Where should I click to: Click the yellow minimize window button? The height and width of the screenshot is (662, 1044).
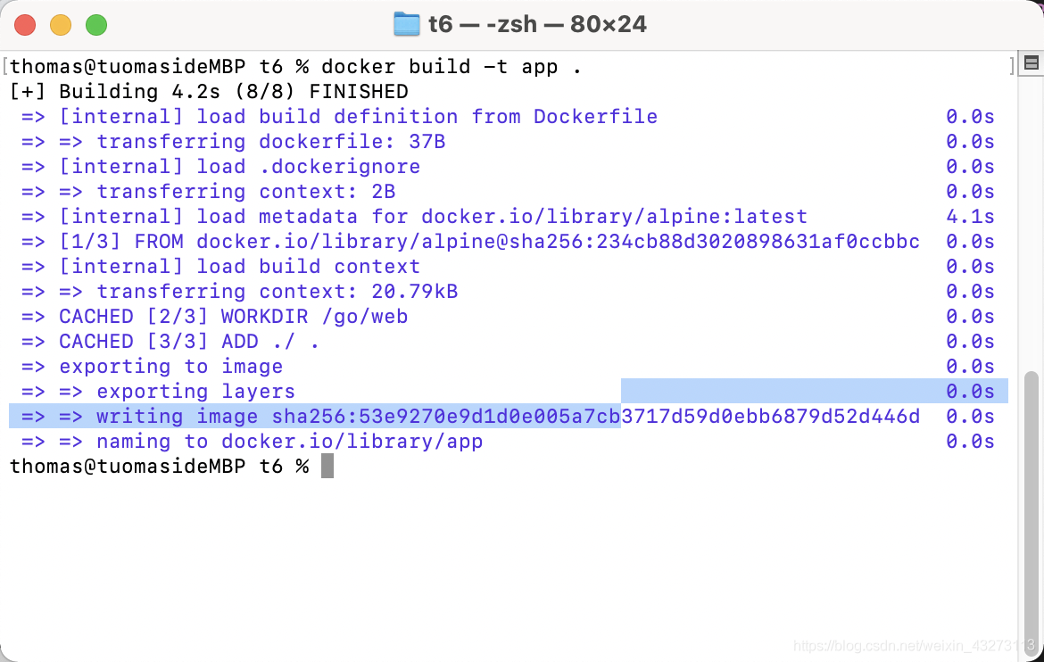coord(61,25)
